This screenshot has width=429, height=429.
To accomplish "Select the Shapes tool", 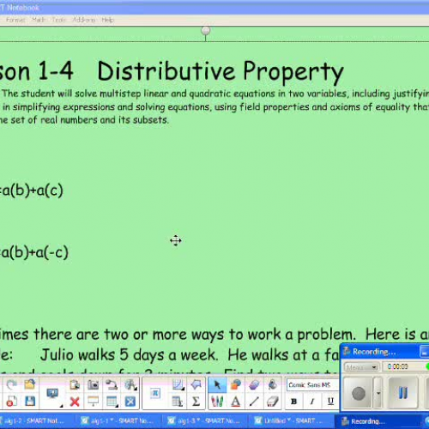I will (x=236, y=385).
